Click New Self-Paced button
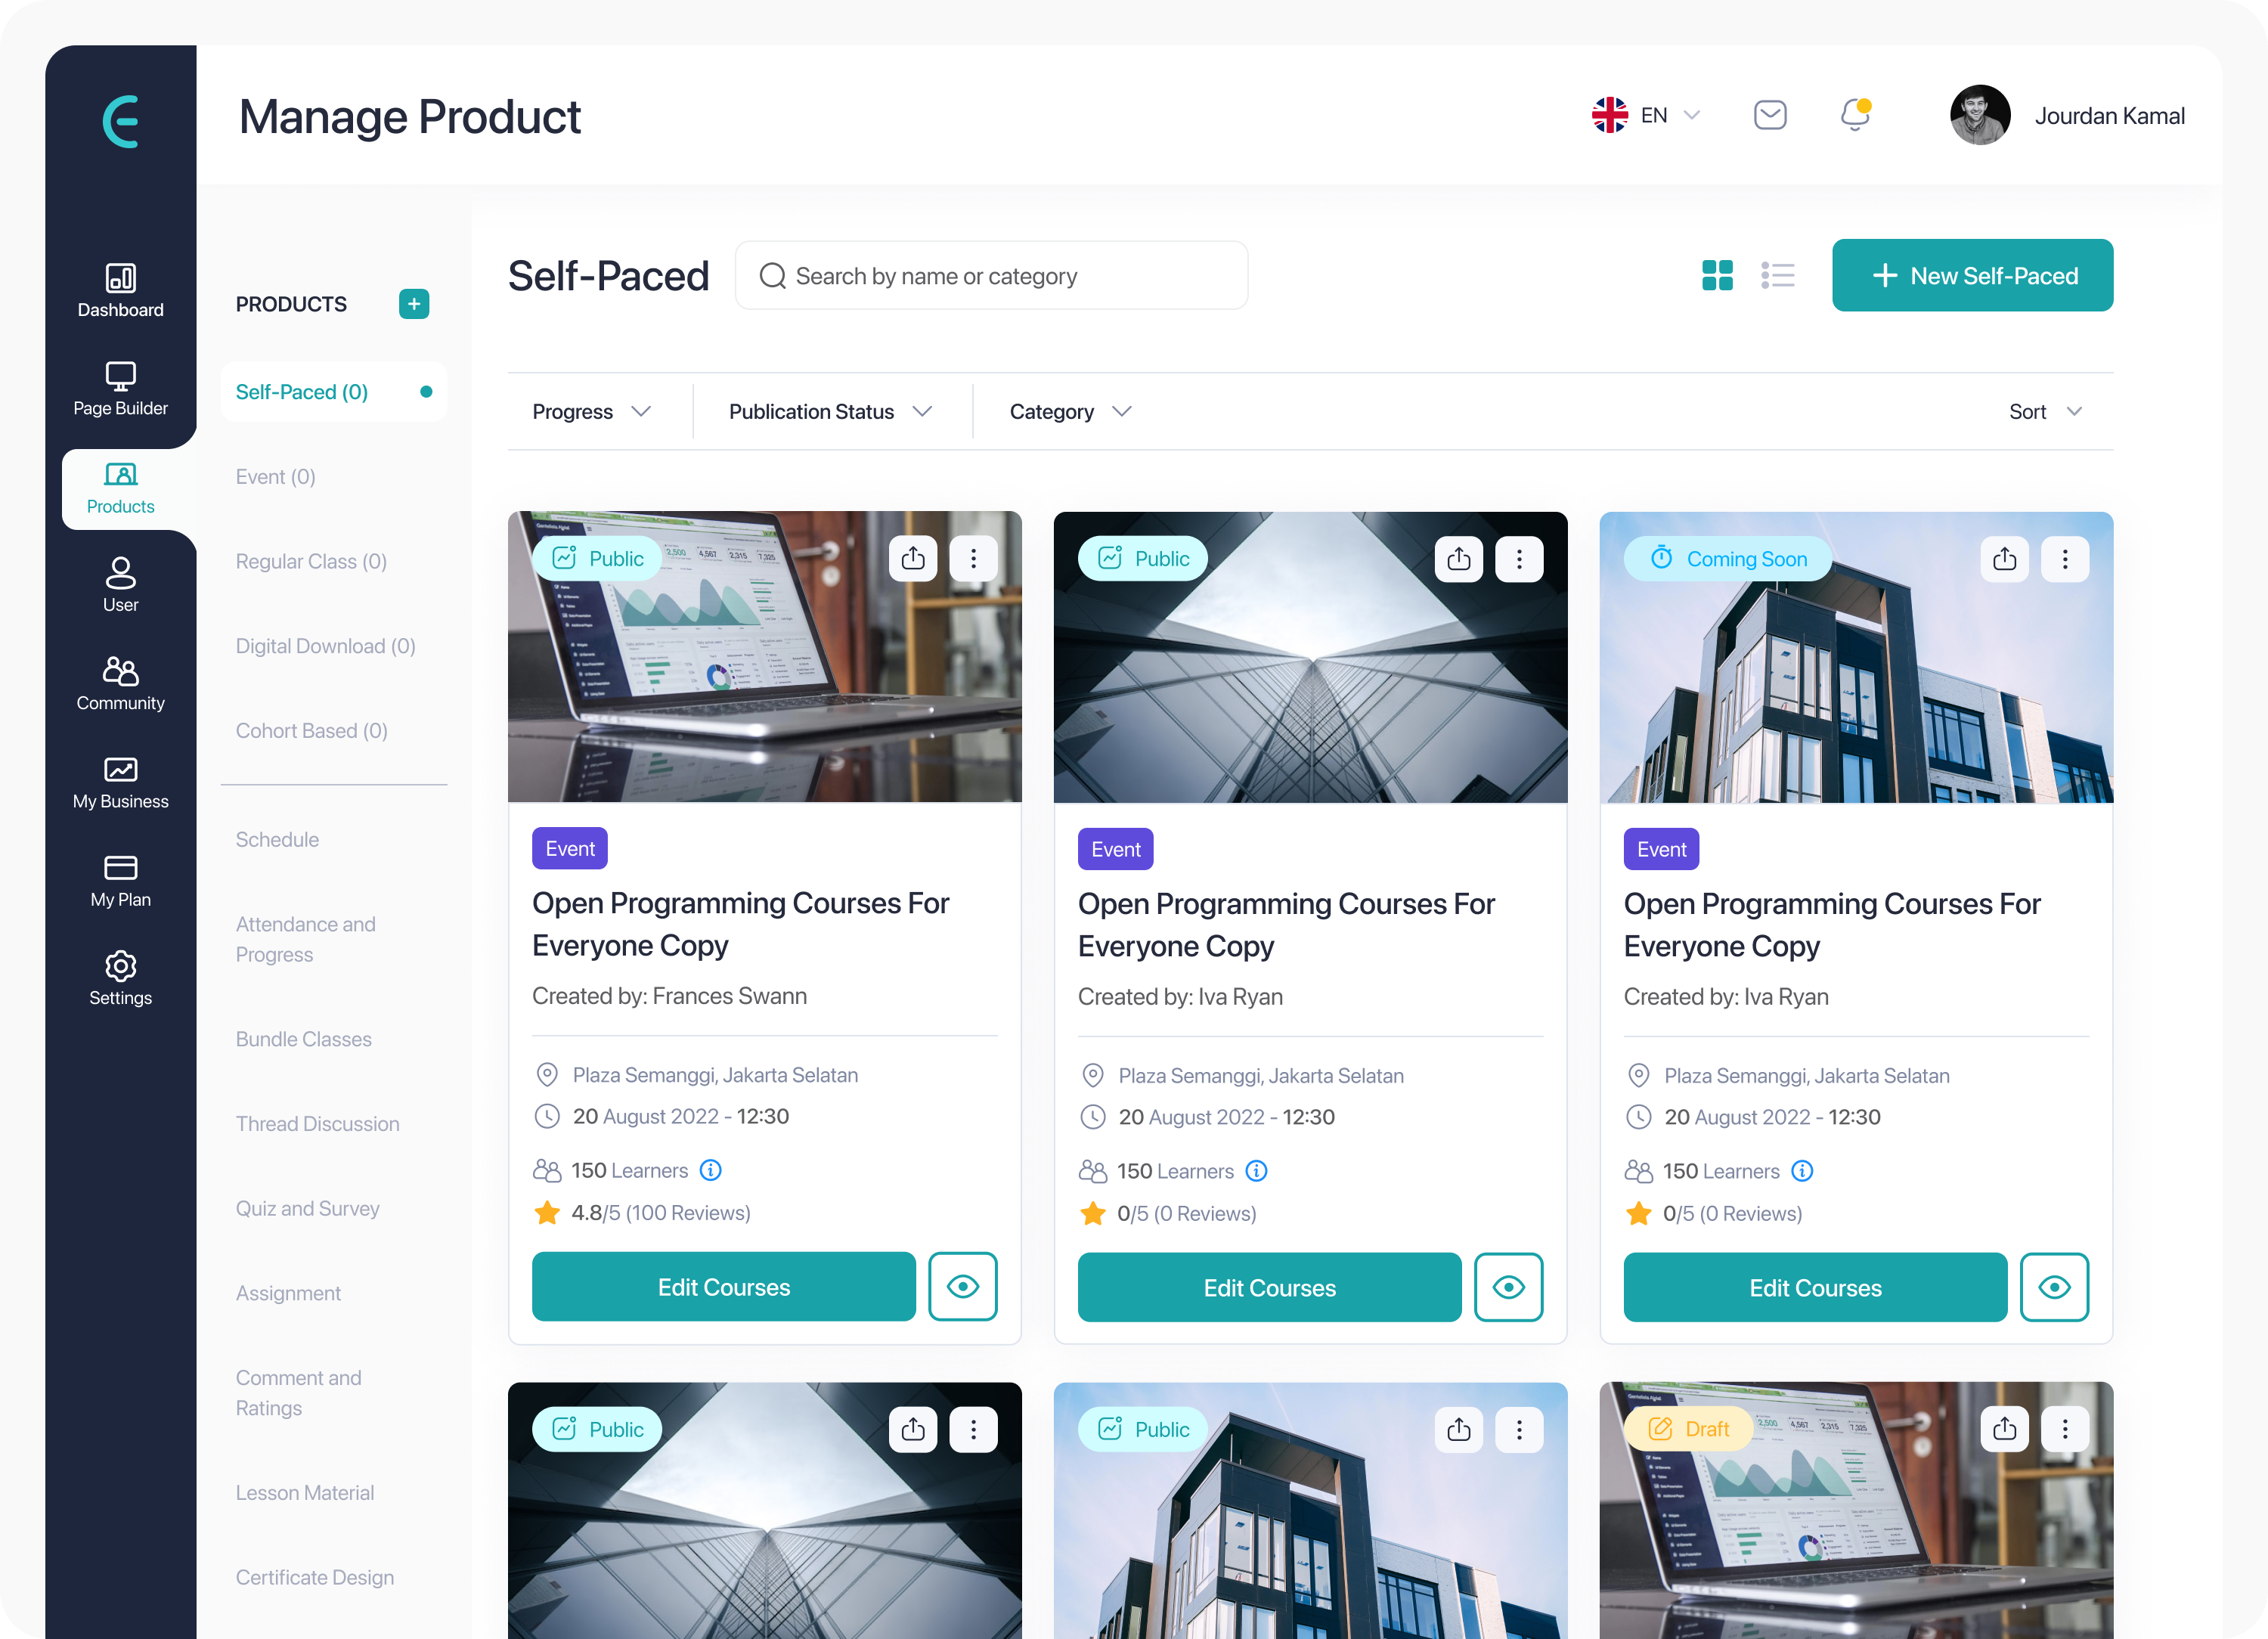This screenshot has width=2268, height=1639. point(1973,275)
